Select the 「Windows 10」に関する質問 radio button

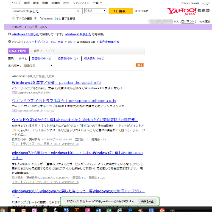tap(35, 18)
